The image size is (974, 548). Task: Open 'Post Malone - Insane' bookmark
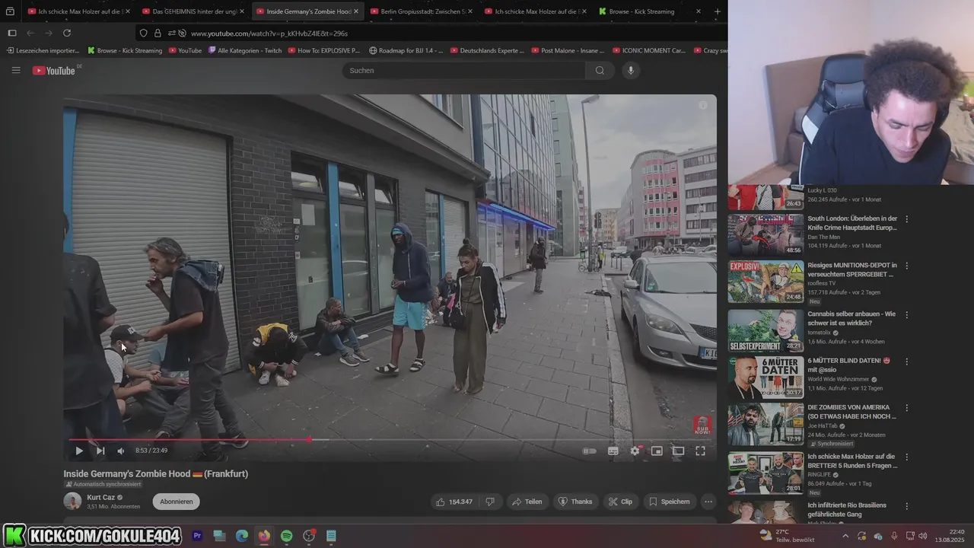click(x=567, y=50)
